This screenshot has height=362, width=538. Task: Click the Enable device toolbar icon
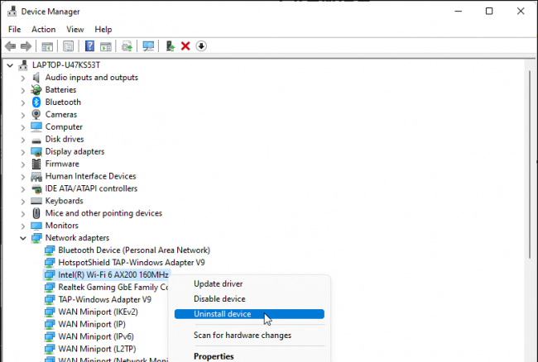[x=171, y=46]
